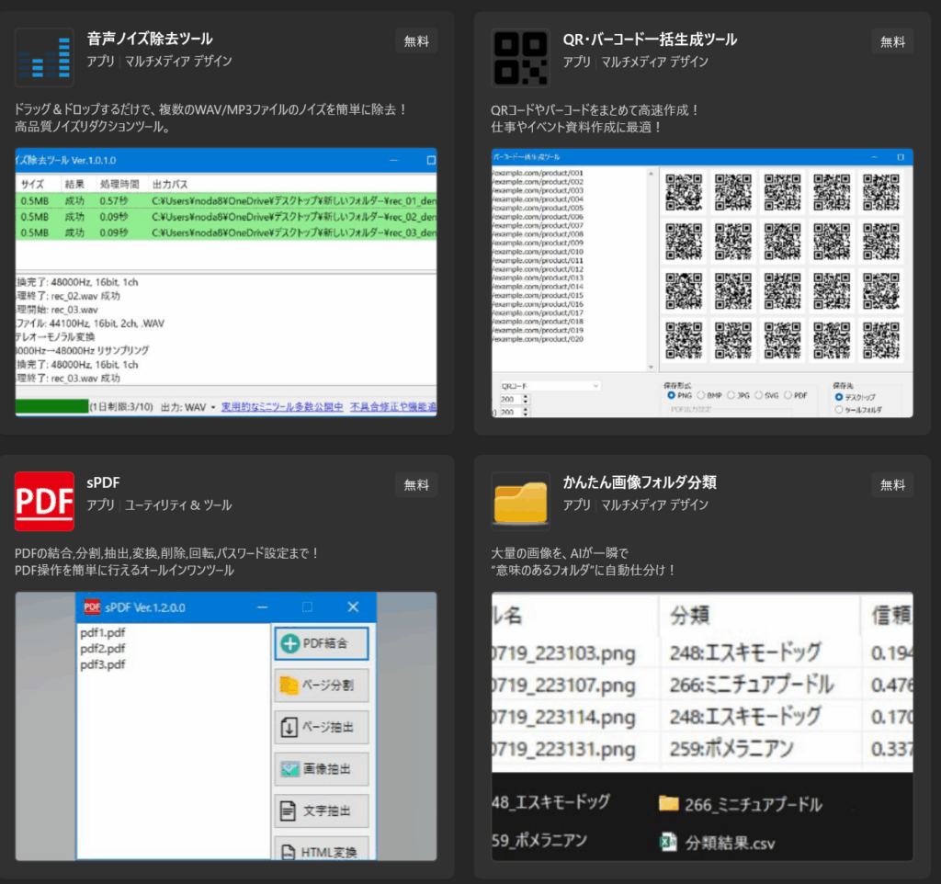Select the PNG save format radio button

pyautogui.click(x=672, y=395)
